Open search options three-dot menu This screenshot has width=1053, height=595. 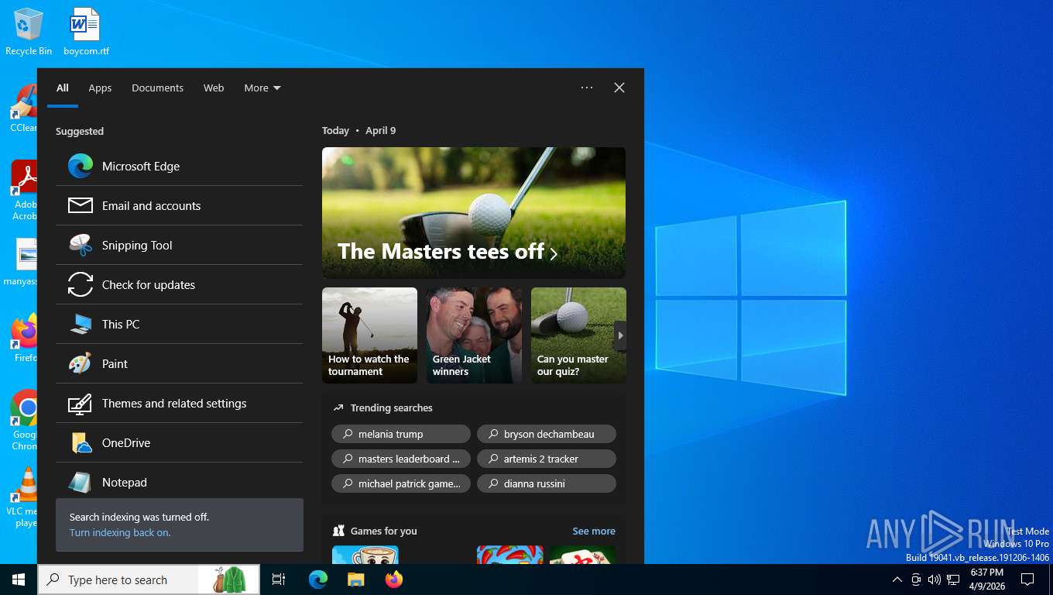[587, 88]
